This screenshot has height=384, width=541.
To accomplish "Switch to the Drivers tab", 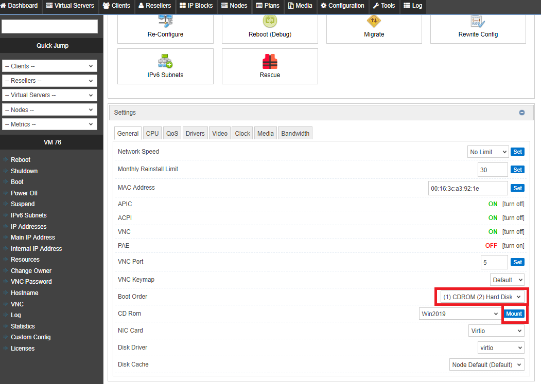I will pos(195,134).
